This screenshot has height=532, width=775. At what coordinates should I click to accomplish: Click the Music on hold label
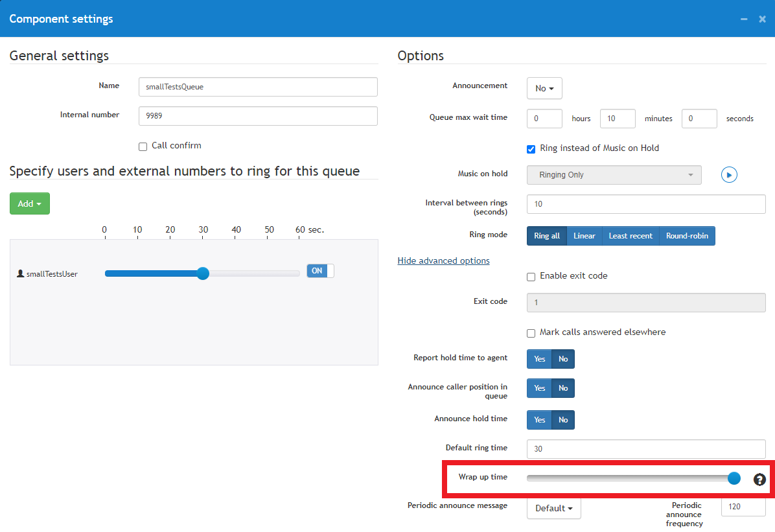click(x=482, y=174)
